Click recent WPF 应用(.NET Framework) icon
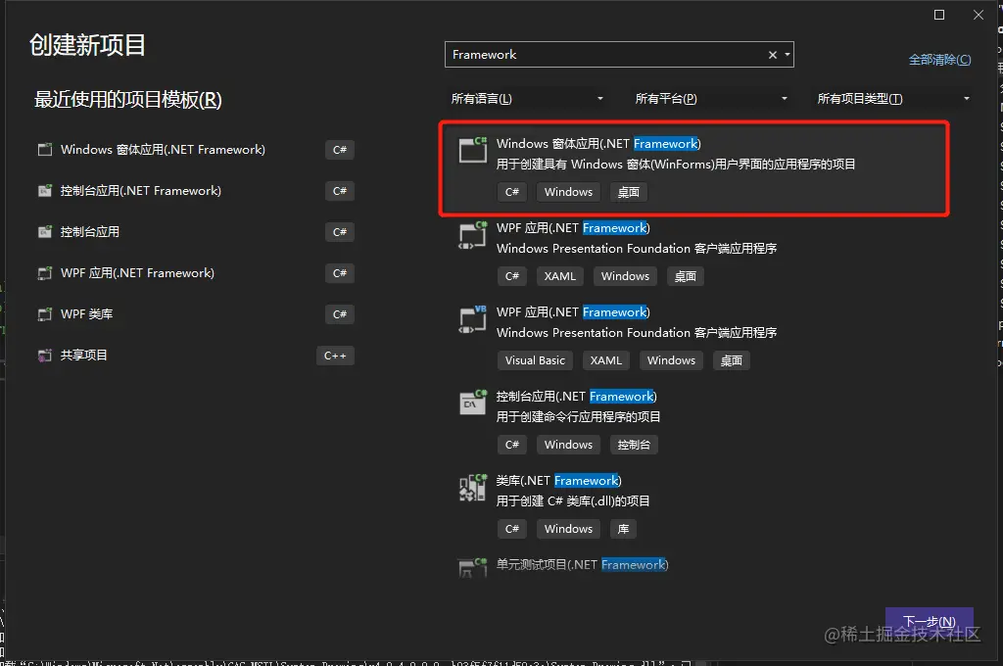Screen dimensions: 1003x666 tap(45, 273)
